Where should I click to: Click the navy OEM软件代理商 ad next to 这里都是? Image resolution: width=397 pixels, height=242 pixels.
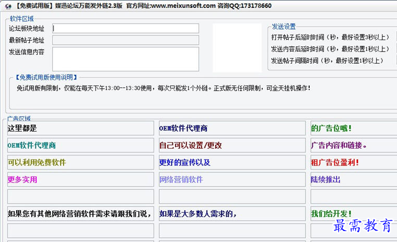(x=232, y=128)
